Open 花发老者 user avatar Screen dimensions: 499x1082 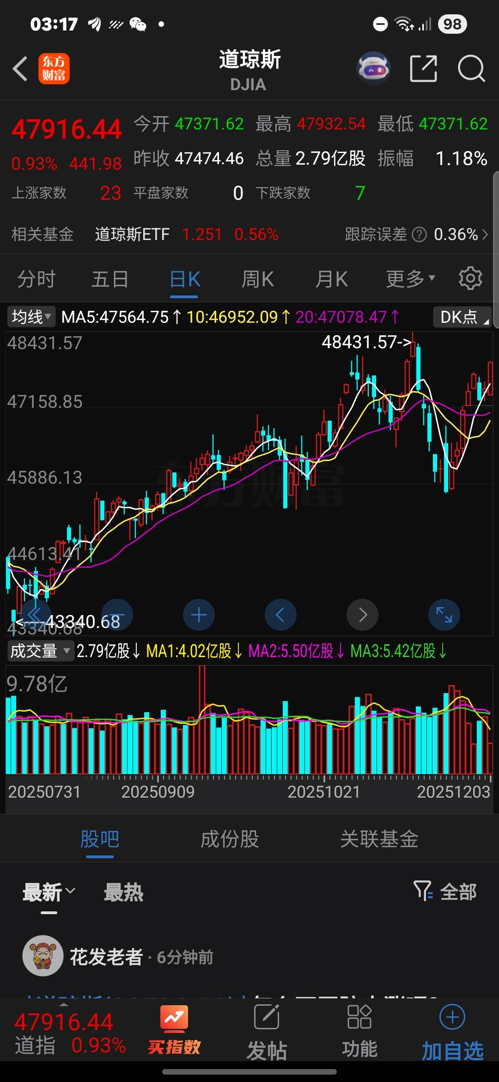tap(43, 956)
